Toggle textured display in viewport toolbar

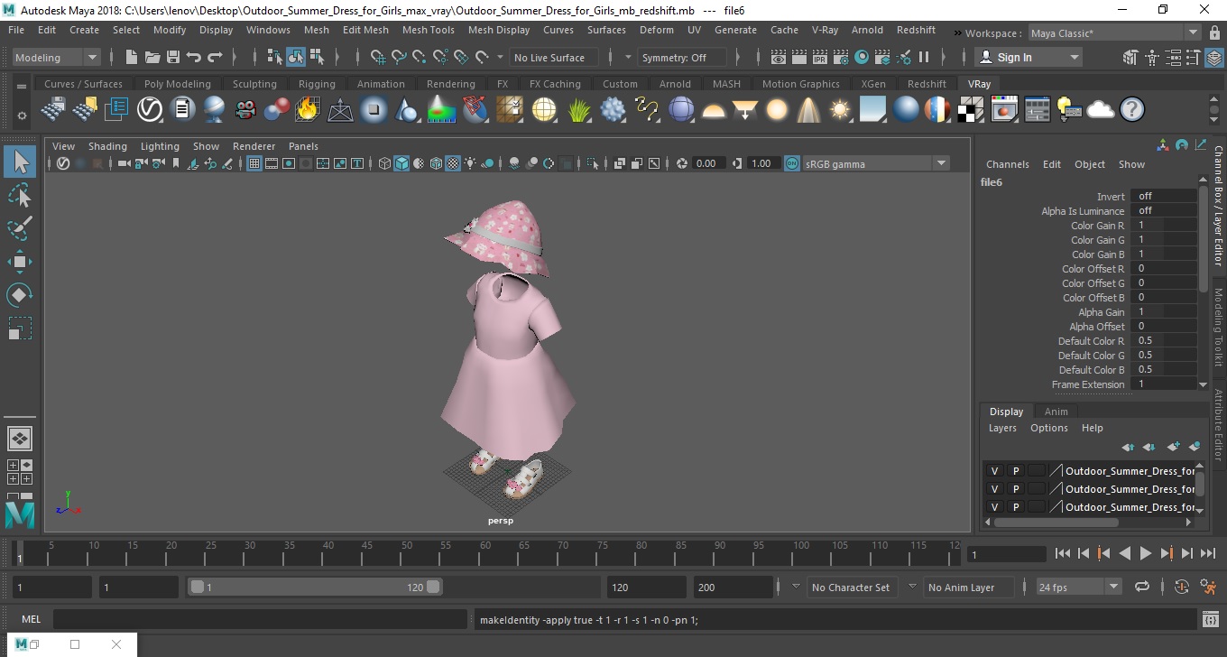(453, 163)
